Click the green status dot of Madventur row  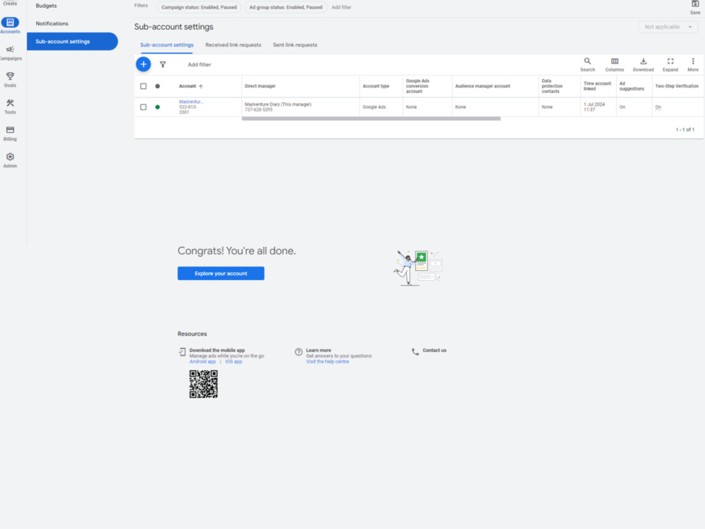click(x=157, y=107)
